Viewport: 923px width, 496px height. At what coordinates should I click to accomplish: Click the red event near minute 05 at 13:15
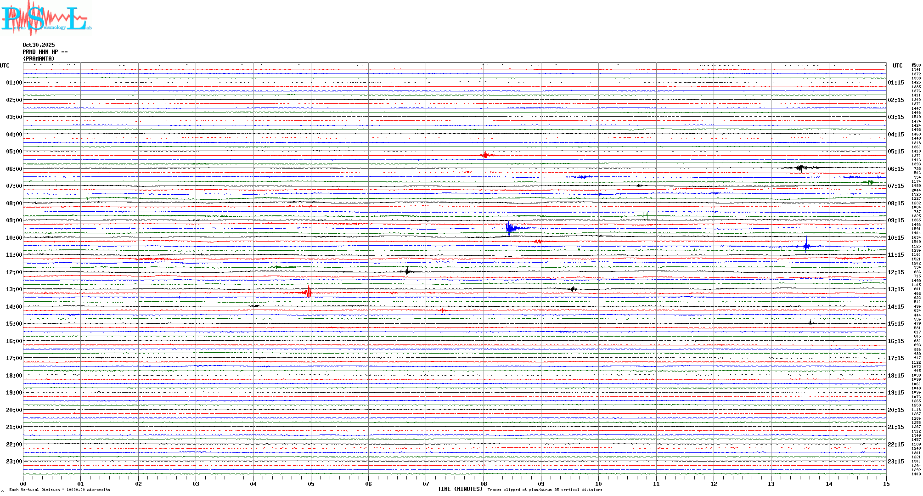308,292
